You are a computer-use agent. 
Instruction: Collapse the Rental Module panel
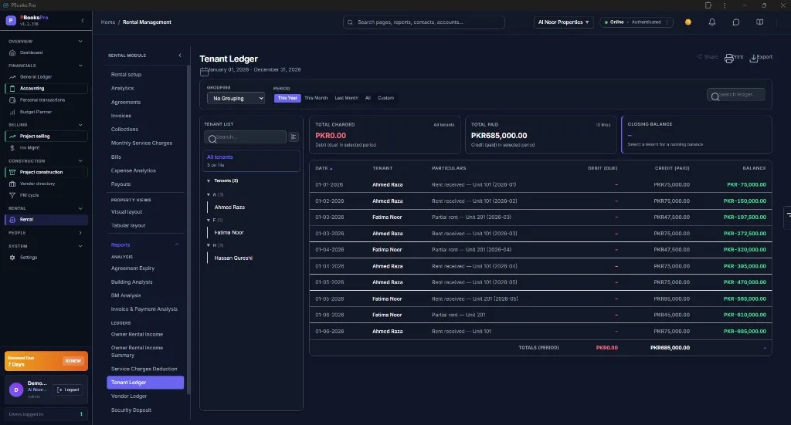[180, 56]
